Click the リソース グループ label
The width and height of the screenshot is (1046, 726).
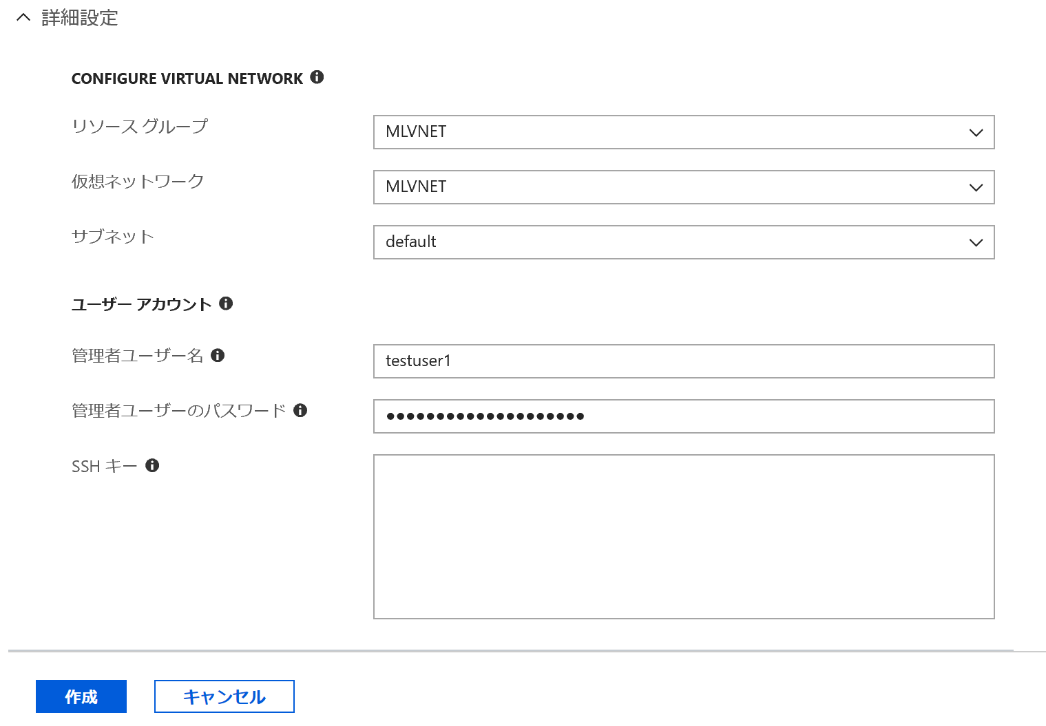pyautogui.click(x=140, y=127)
